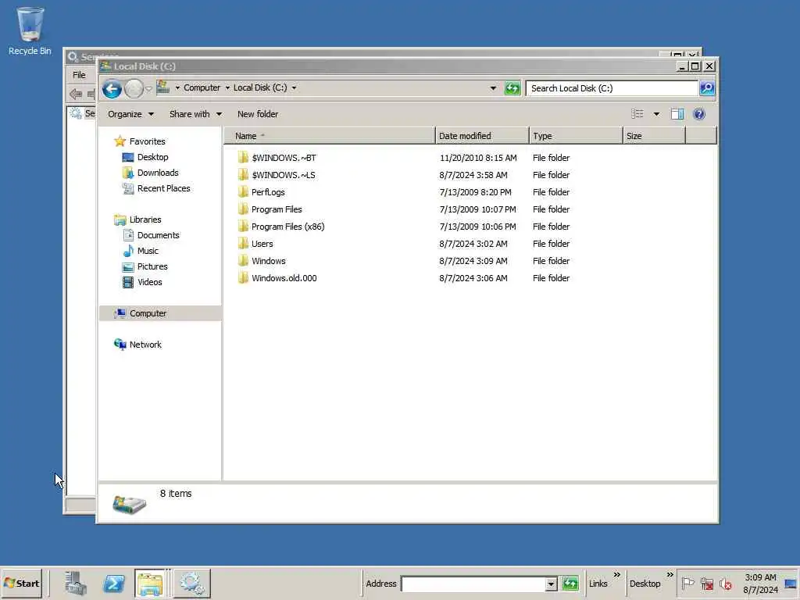Open the recent pages history arrow

148,89
